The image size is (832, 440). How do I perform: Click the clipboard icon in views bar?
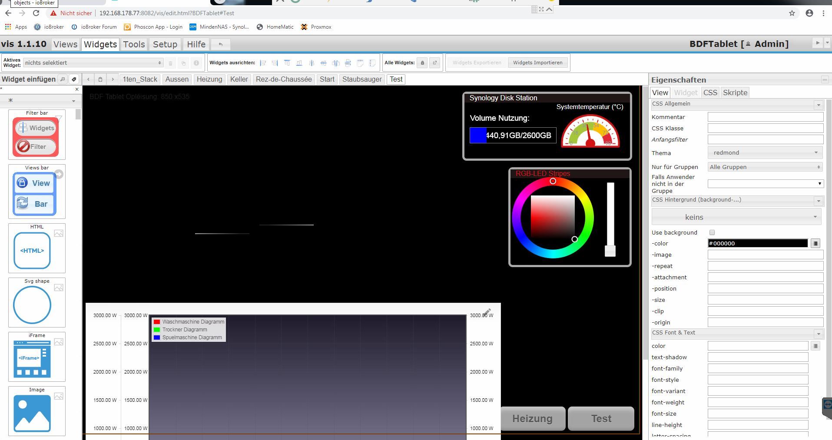pos(100,79)
